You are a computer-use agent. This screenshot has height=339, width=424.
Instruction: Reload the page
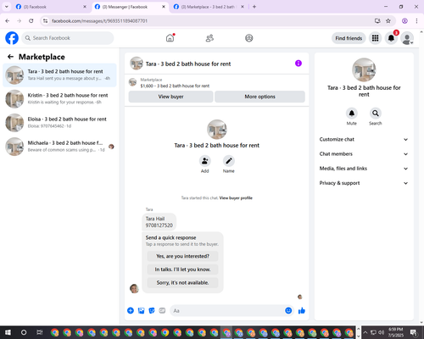pyautogui.click(x=31, y=21)
